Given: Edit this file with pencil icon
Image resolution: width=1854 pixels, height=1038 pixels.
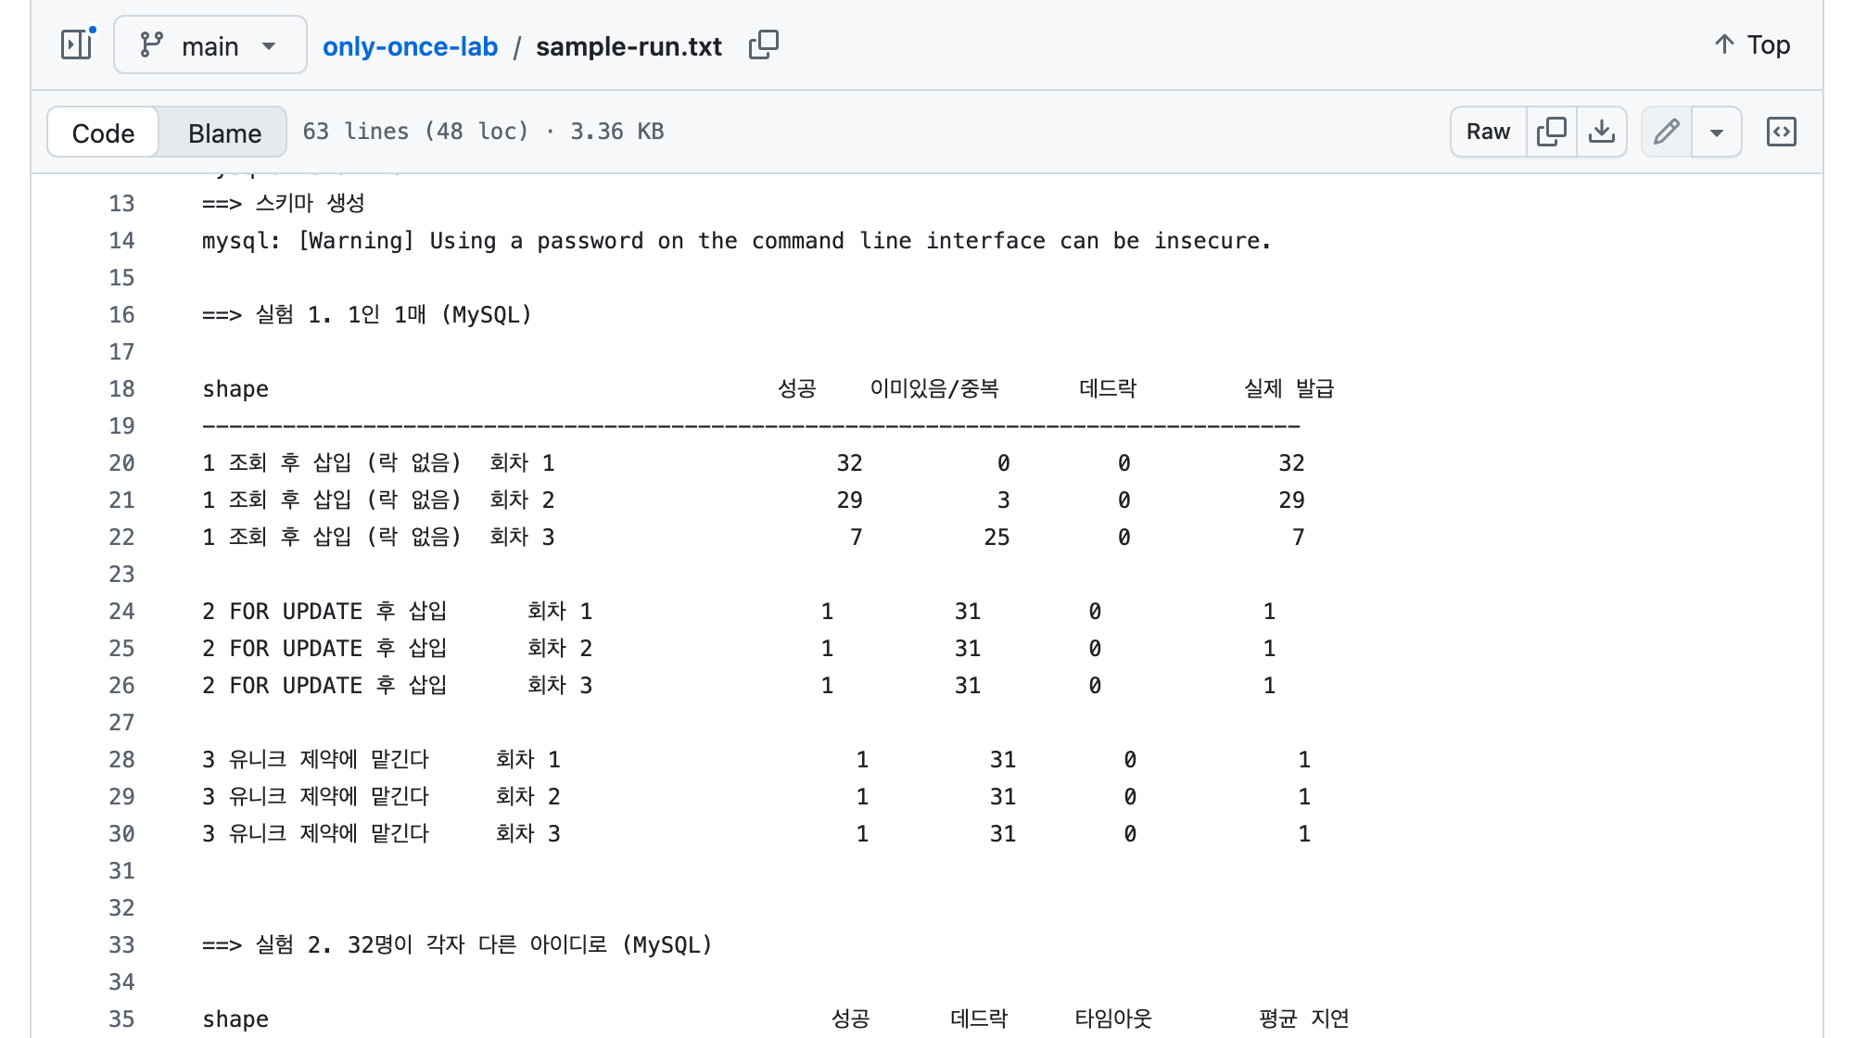Looking at the screenshot, I should coord(1666,132).
